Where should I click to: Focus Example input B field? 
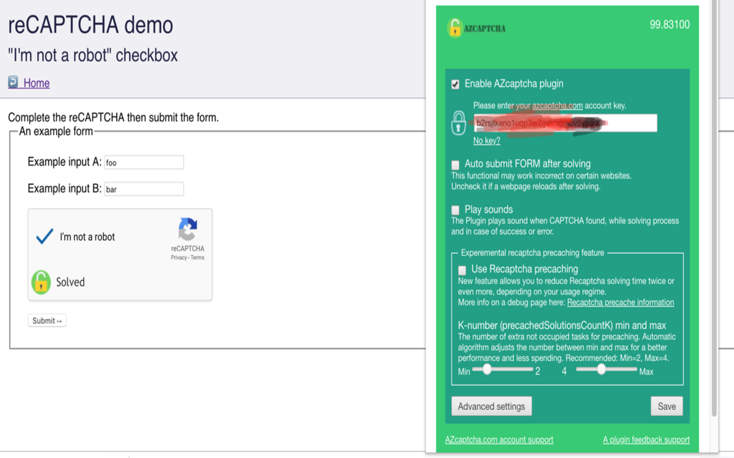tap(144, 189)
